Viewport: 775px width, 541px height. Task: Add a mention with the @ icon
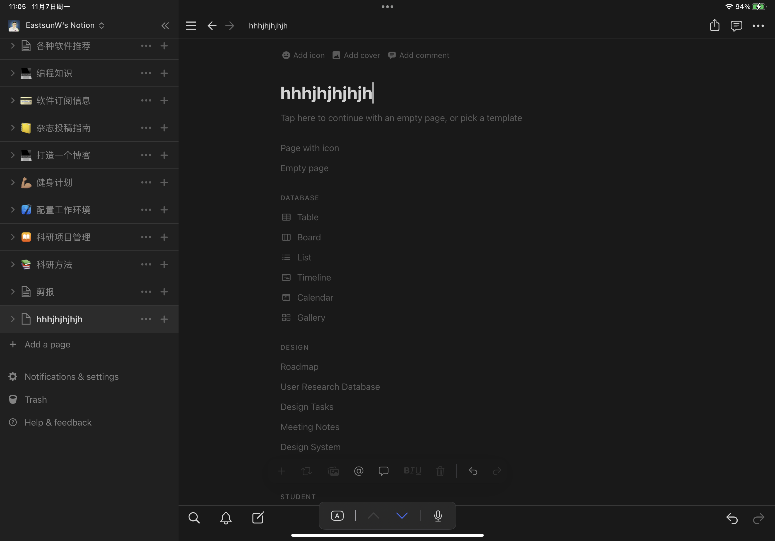coord(358,471)
